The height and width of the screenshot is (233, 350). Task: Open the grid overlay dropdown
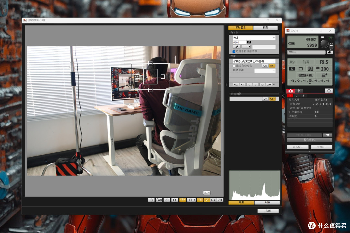pos(192,200)
